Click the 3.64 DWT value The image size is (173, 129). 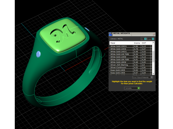pyautogui.click(x=144, y=73)
